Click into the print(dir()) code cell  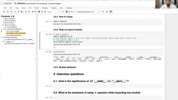click(108, 52)
